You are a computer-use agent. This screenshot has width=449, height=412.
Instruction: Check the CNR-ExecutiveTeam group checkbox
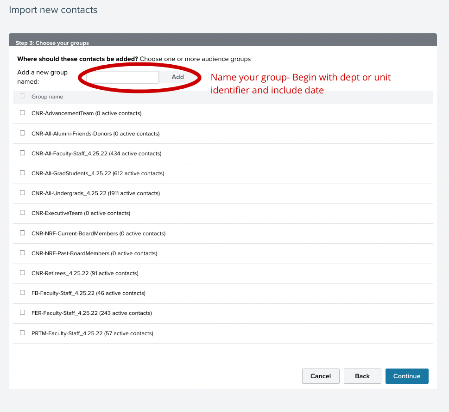tap(22, 212)
